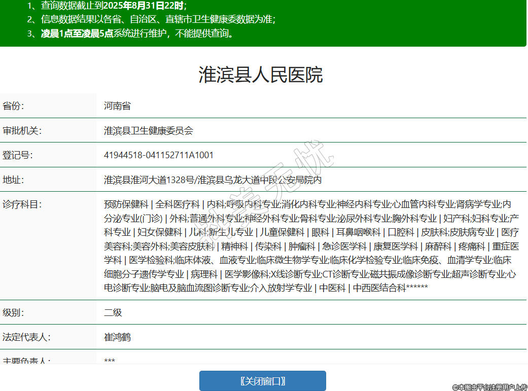Select the value 淮滨县卫生健康委员会
The height and width of the screenshot is (391, 528).
pyautogui.click(x=149, y=130)
